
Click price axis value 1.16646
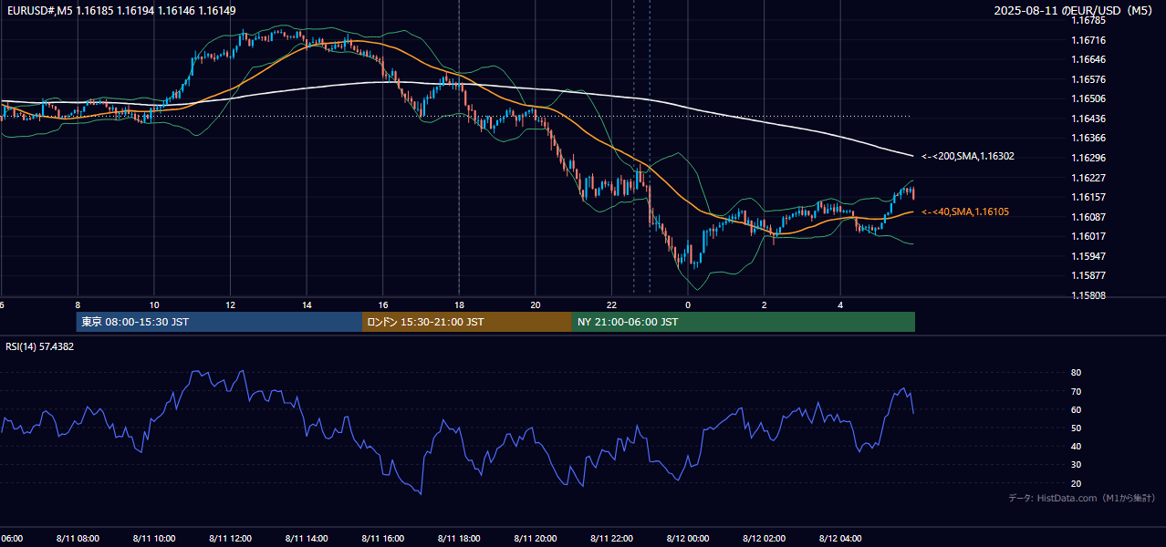1089,59
